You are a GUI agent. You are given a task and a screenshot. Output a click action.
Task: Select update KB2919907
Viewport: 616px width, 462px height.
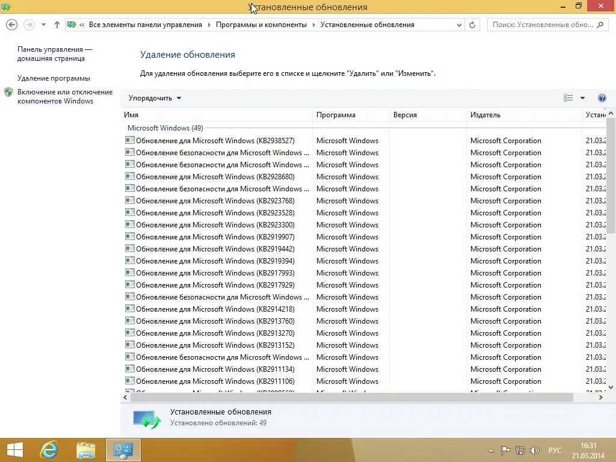pos(215,237)
